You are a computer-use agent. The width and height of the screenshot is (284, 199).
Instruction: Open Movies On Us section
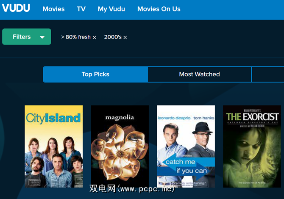[159, 9]
